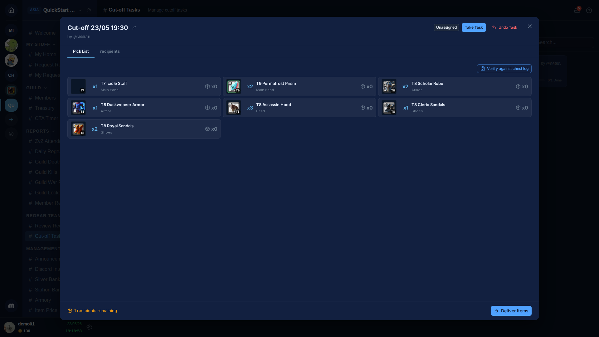Expand the QuickStart server dropdown chevron
599x337 pixels.
click(x=80, y=10)
